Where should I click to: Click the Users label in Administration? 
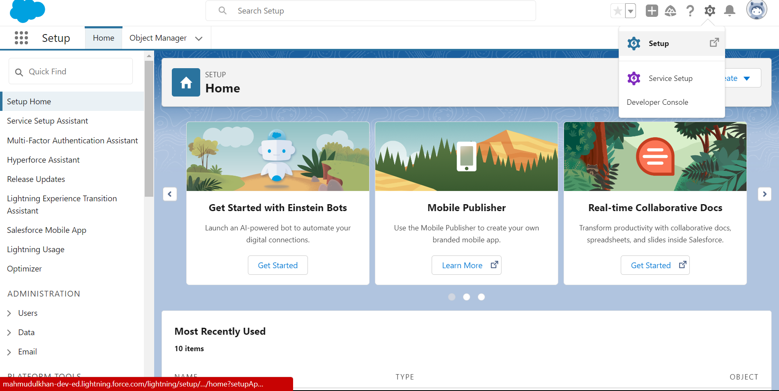(28, 313)
